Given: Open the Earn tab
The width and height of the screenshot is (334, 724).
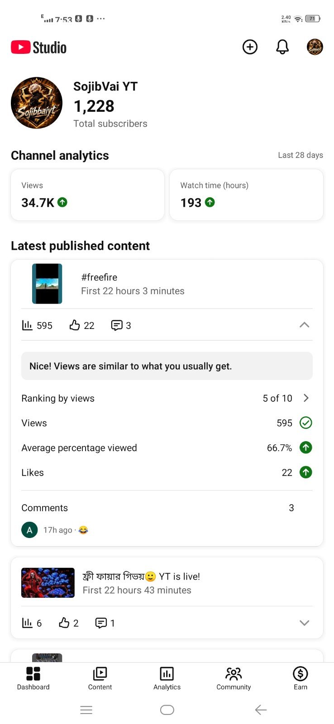Looking at the screenshot, I should pyautogui.click(x=301, y=678).
